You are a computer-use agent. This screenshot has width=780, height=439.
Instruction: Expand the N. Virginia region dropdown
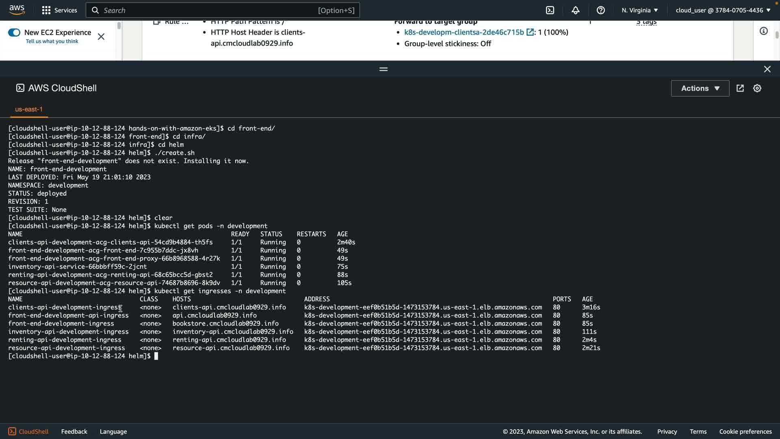click(639, 10)
